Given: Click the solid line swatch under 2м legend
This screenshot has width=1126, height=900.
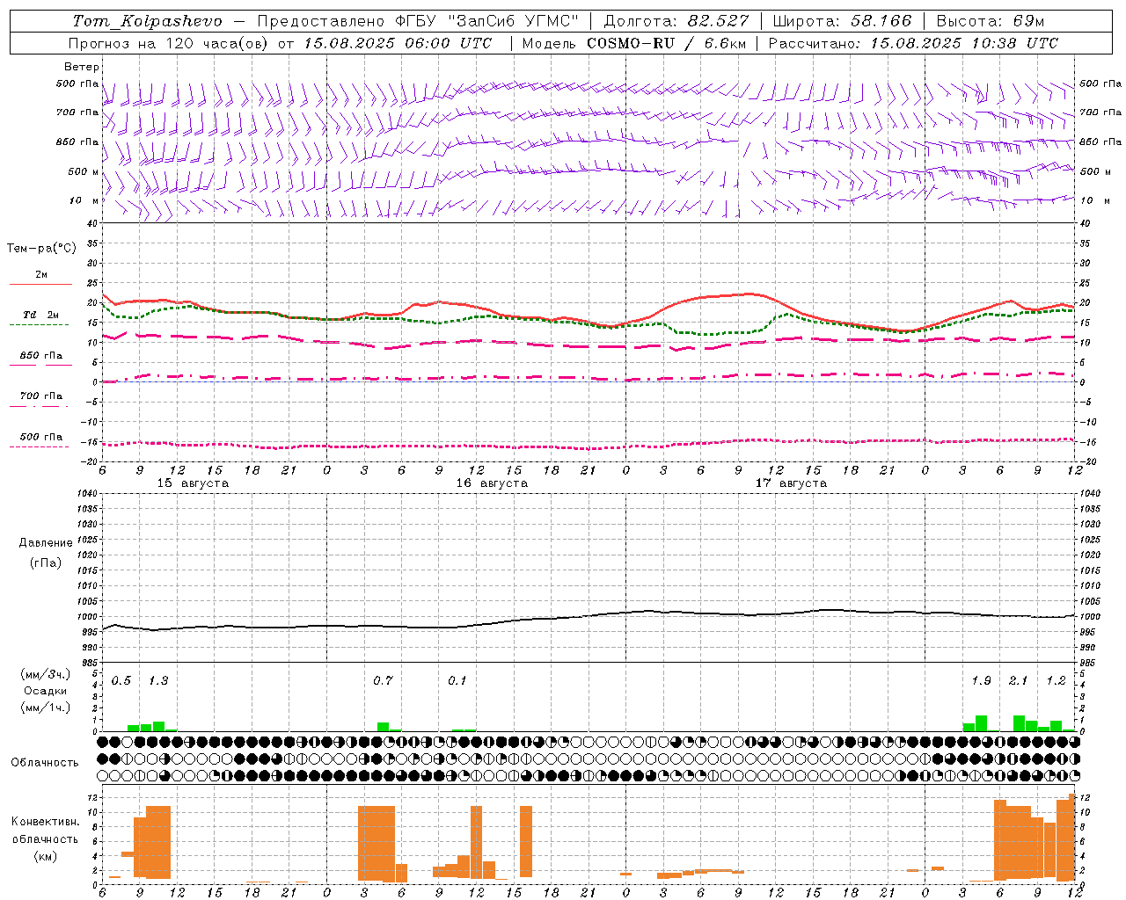Looking at the screenshot, I should pos(40,284).
